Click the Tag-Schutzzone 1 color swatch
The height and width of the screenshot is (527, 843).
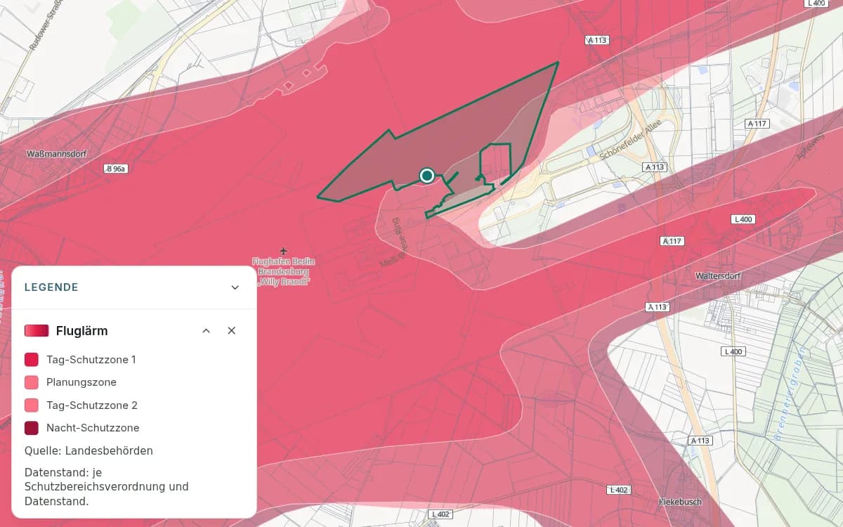32,360
